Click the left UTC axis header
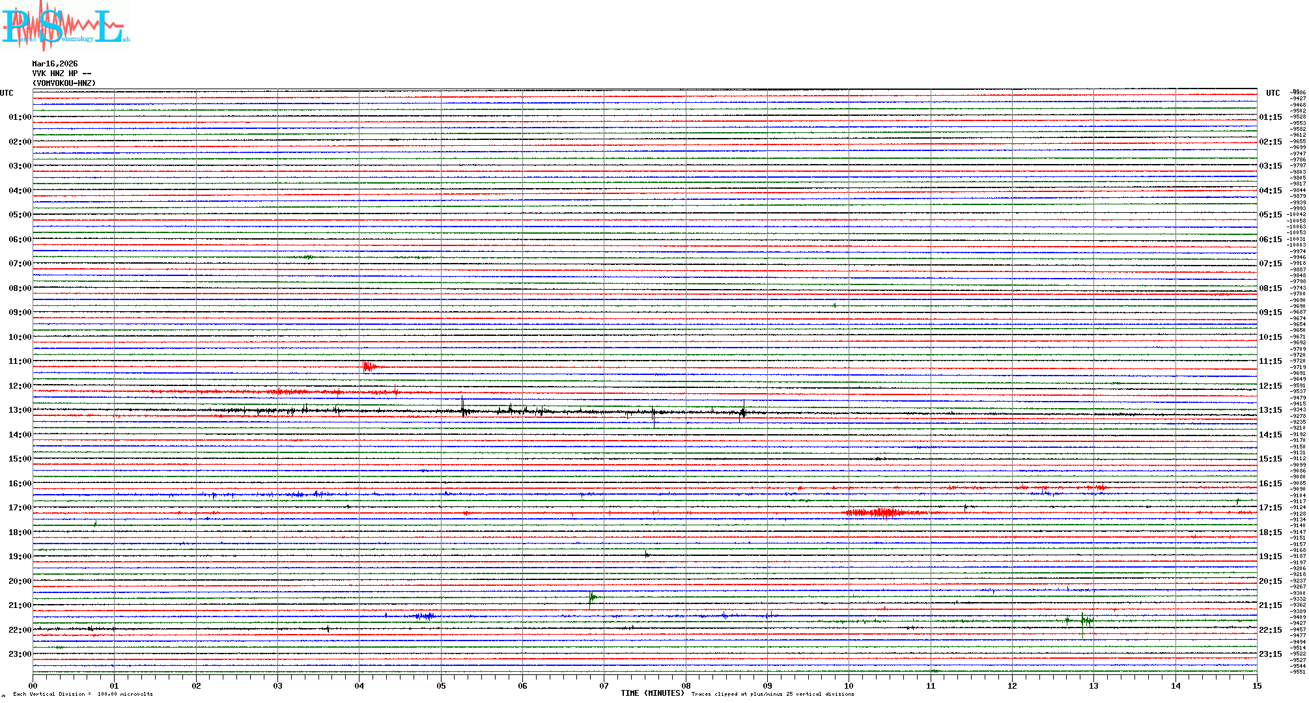 [7, 93]
